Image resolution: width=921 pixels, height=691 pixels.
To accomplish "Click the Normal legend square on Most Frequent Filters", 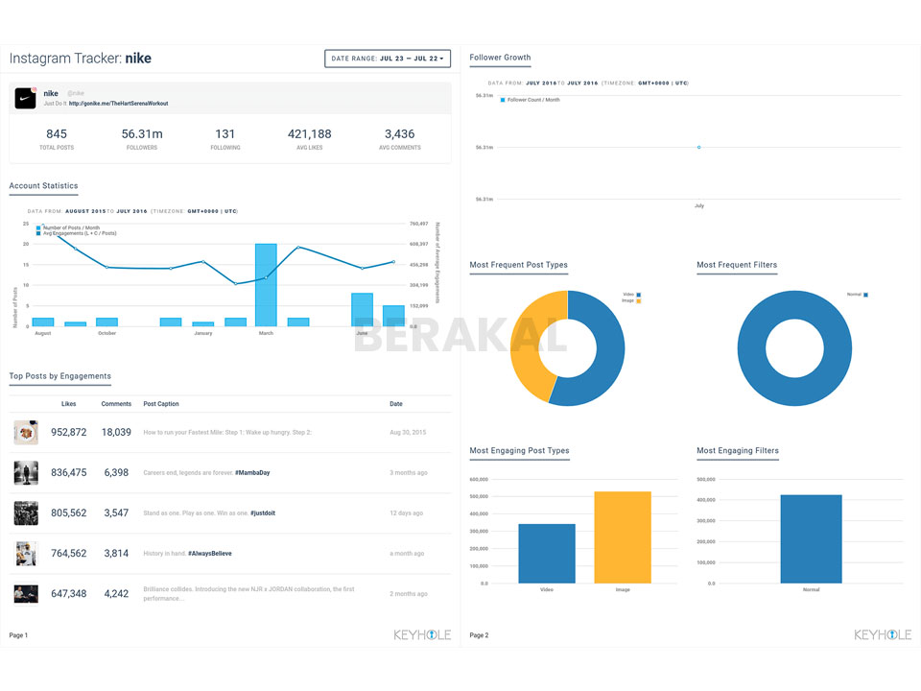I will pos(866,294).
